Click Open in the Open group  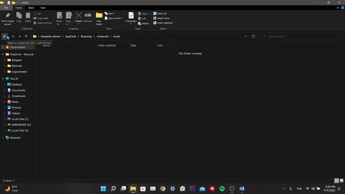point(142,13)
